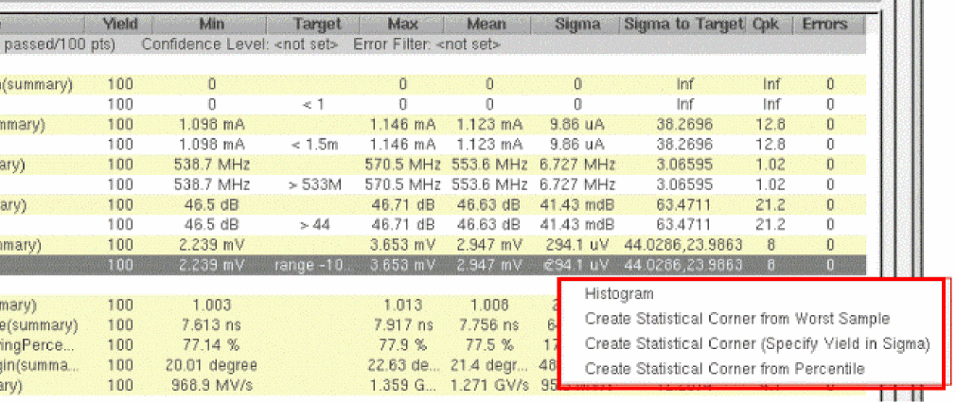The width and height of the screenshot is (956, 402).
Task: Select the row with 968.9 MV/s minimum
Action: tap(433, 386)
